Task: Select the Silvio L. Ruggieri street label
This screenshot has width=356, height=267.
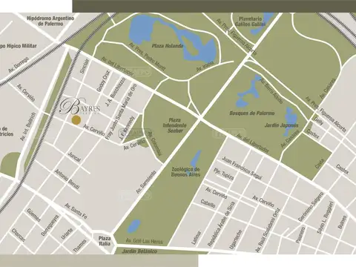Action: click(x=326, y=218)
